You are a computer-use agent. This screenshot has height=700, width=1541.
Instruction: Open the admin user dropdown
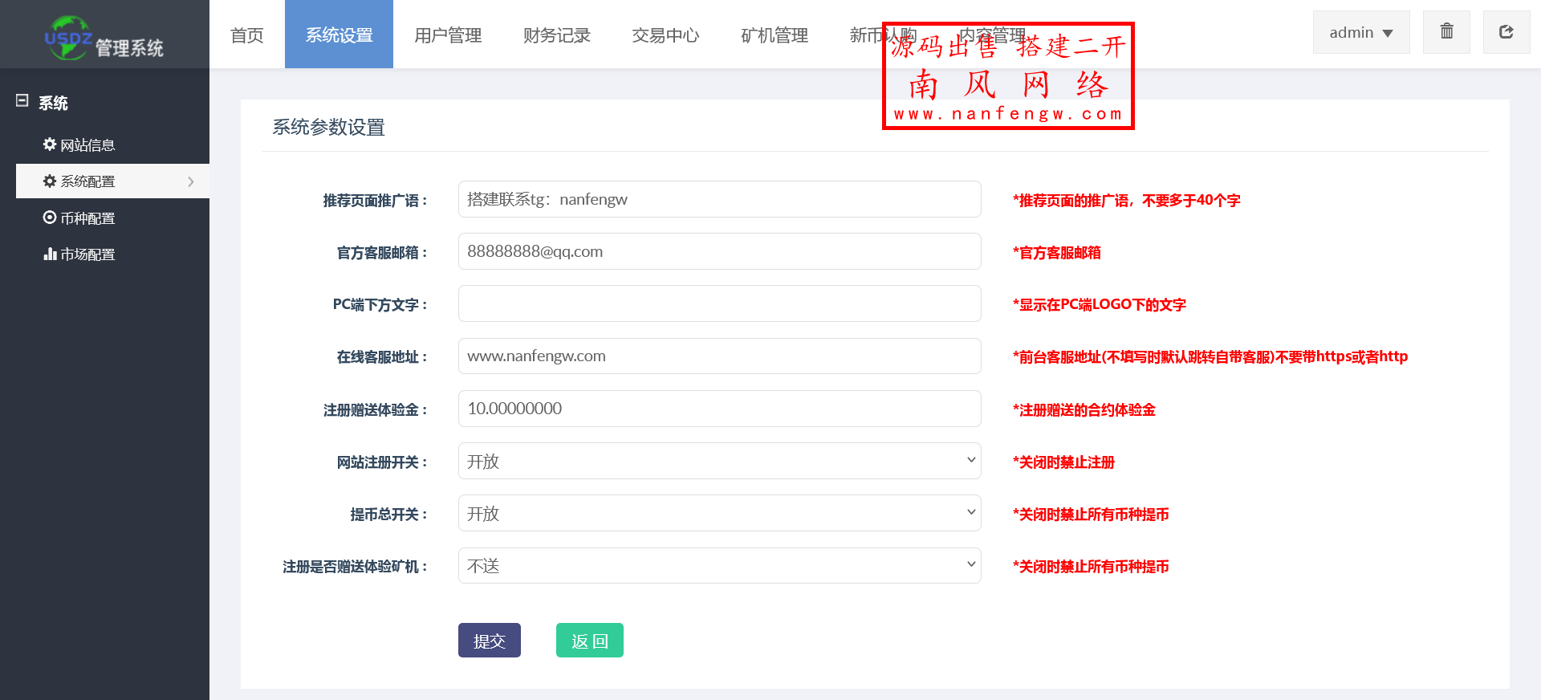click(1360, 33)
